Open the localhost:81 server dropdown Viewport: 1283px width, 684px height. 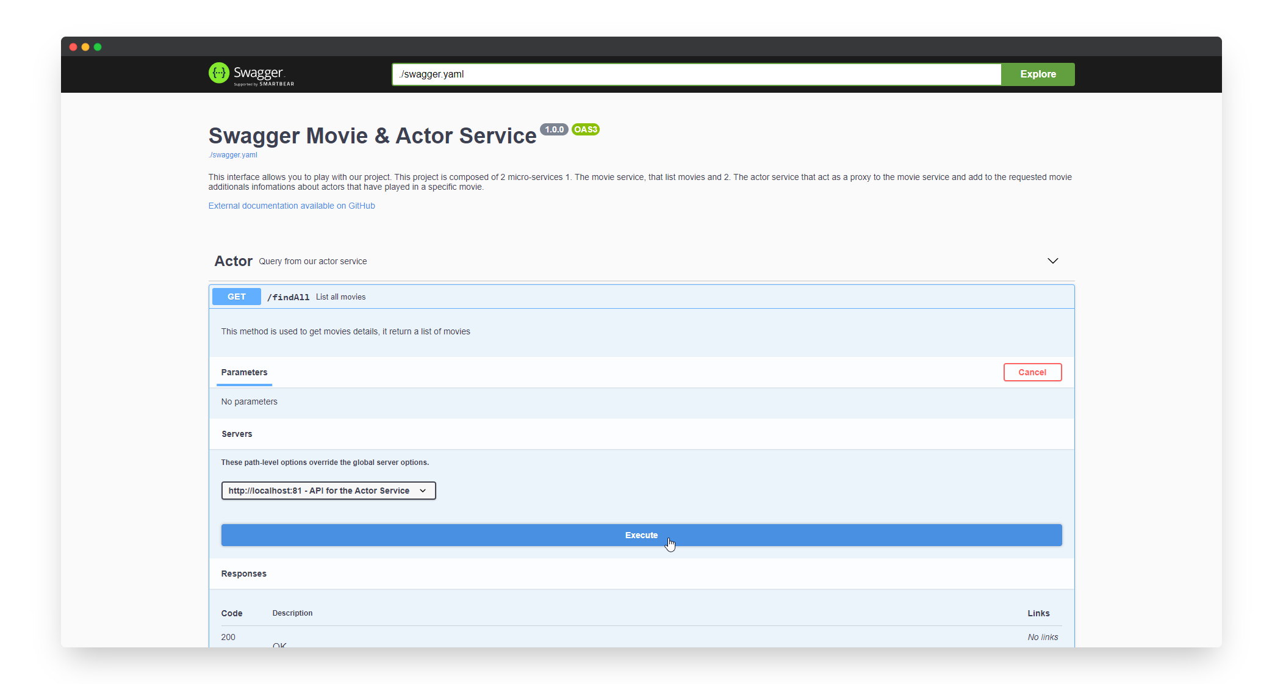click(328, 491)
